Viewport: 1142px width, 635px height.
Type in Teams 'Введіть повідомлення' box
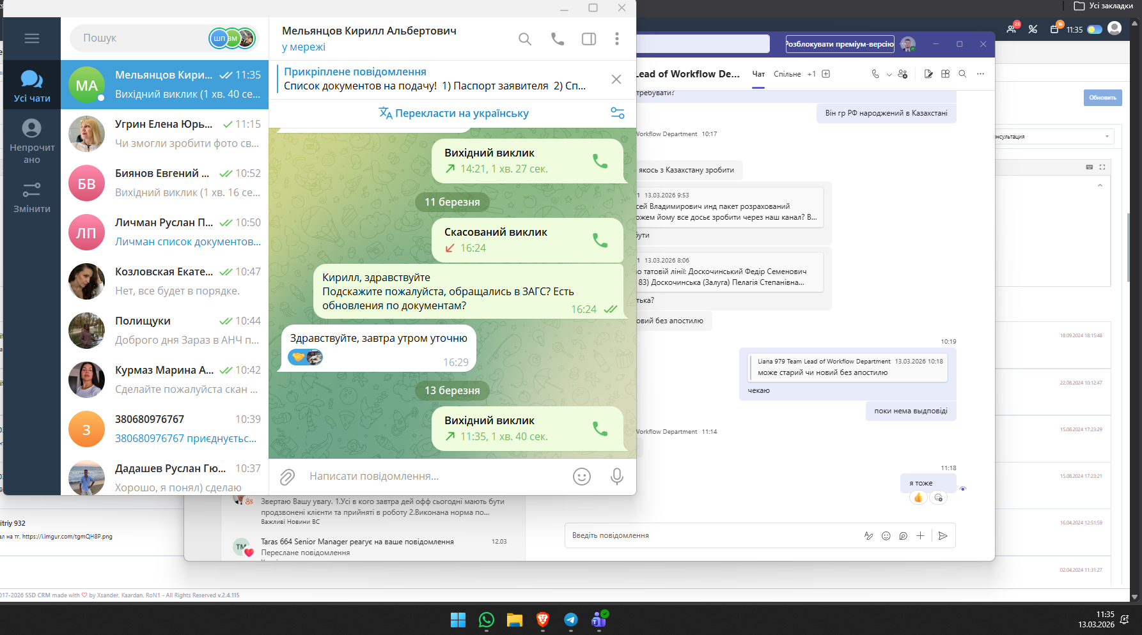[713, 535]
